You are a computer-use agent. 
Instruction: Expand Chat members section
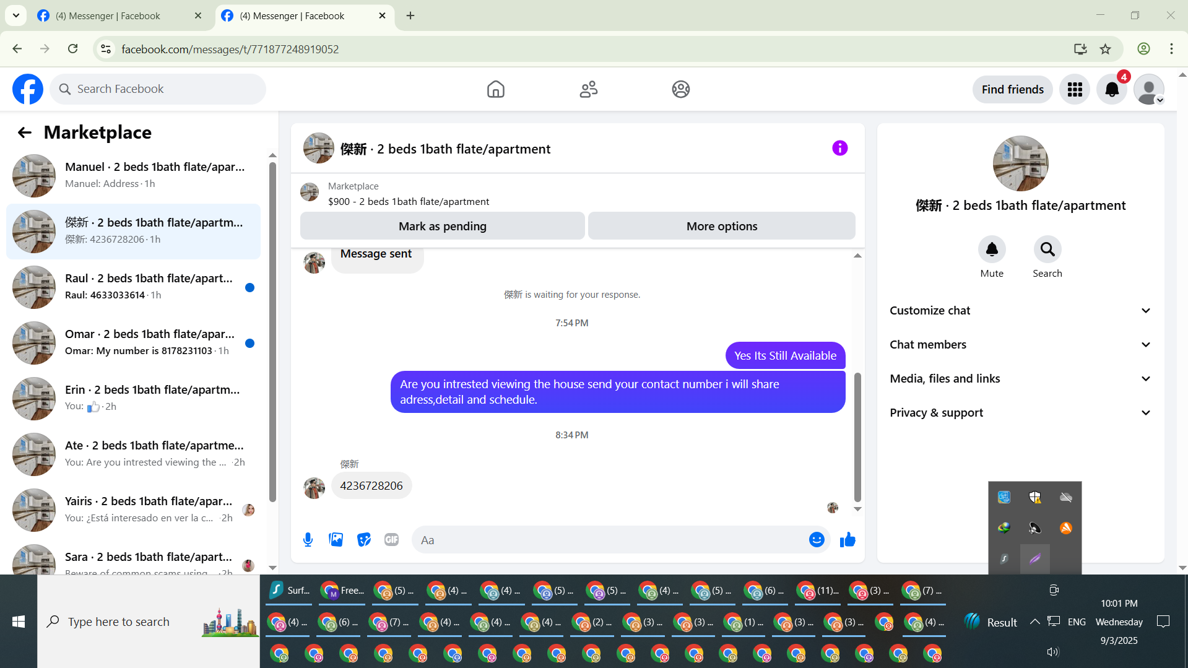pyautogui.click(x=1020, y=345)
